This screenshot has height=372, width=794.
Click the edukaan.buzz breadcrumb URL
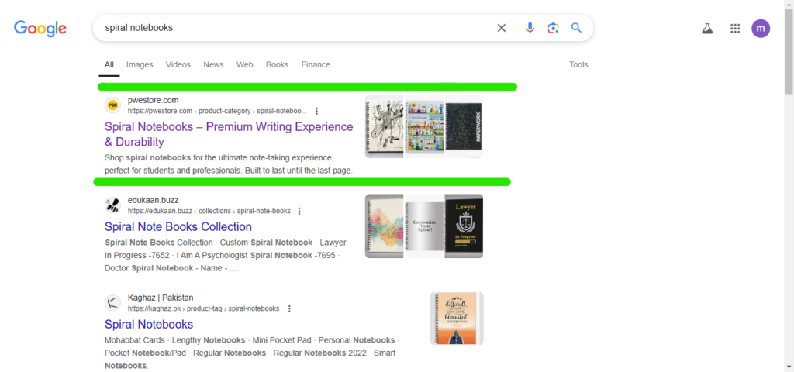[209, 211]
